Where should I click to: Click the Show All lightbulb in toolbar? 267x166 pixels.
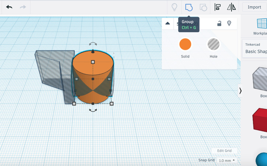(174, 7)
